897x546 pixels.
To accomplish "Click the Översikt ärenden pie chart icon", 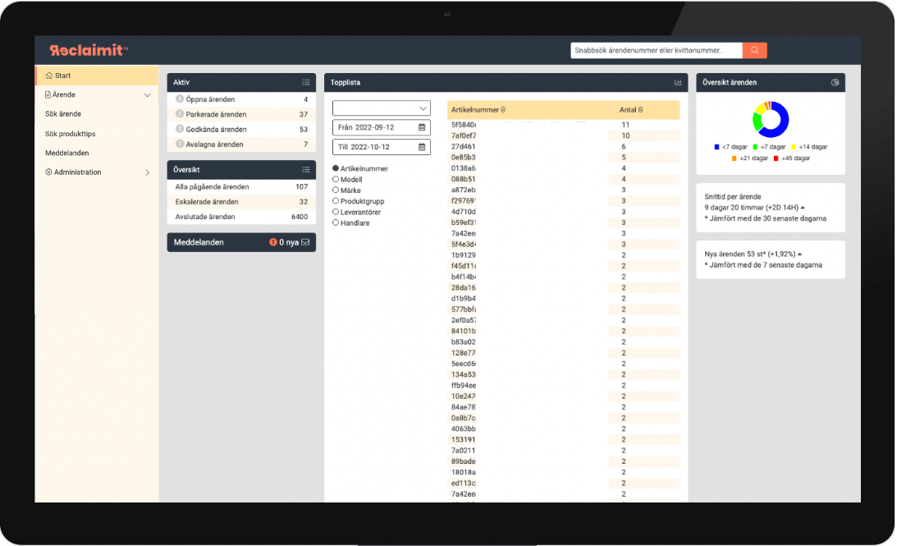I will coord(835,82).
